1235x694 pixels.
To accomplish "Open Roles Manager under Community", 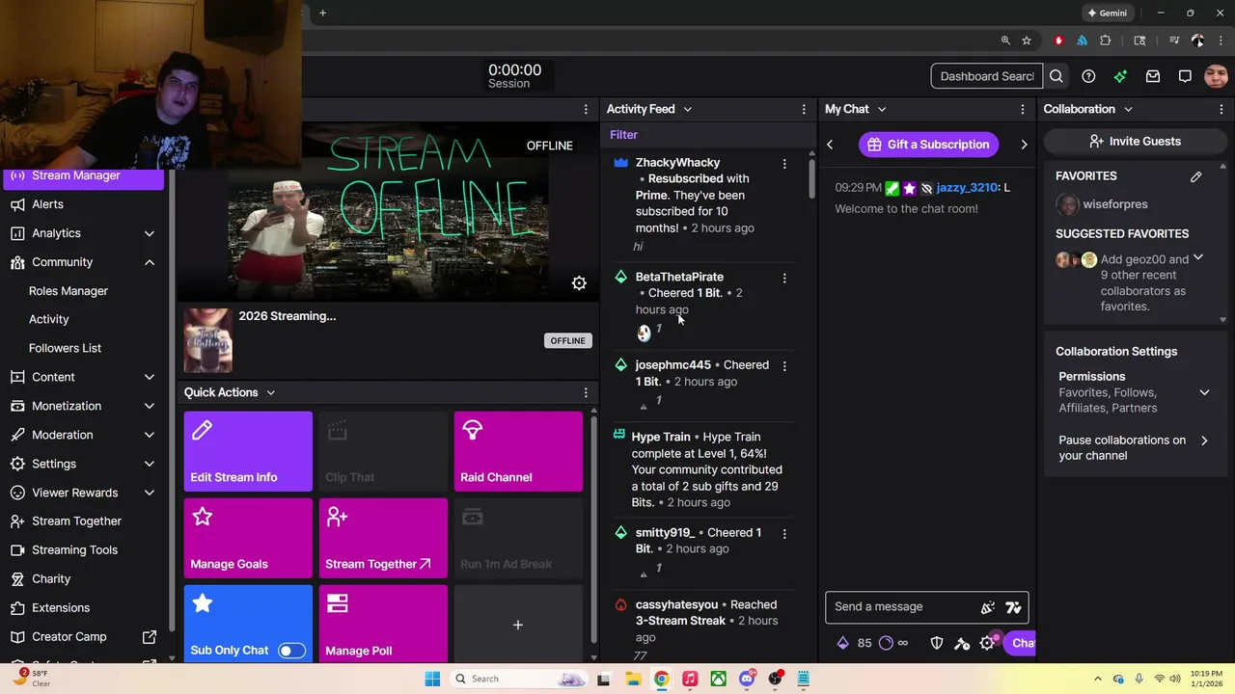I will coord(69,291).
